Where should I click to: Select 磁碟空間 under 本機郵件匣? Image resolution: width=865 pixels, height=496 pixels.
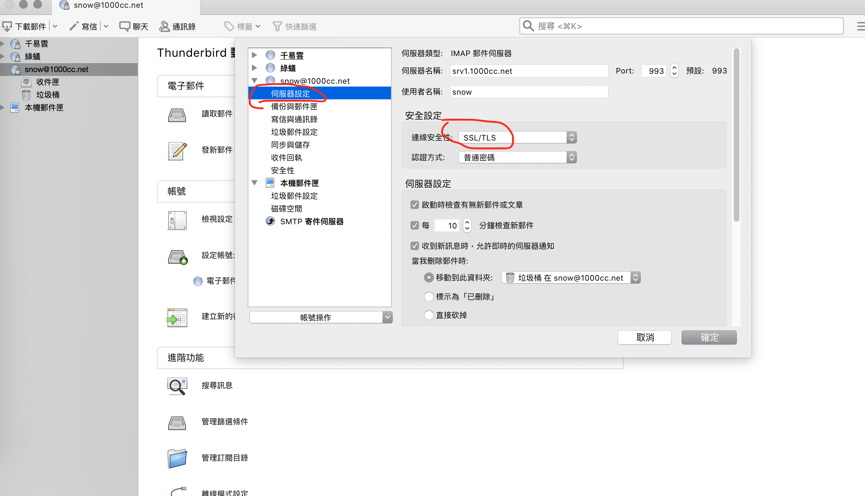(x=286, y=209)
